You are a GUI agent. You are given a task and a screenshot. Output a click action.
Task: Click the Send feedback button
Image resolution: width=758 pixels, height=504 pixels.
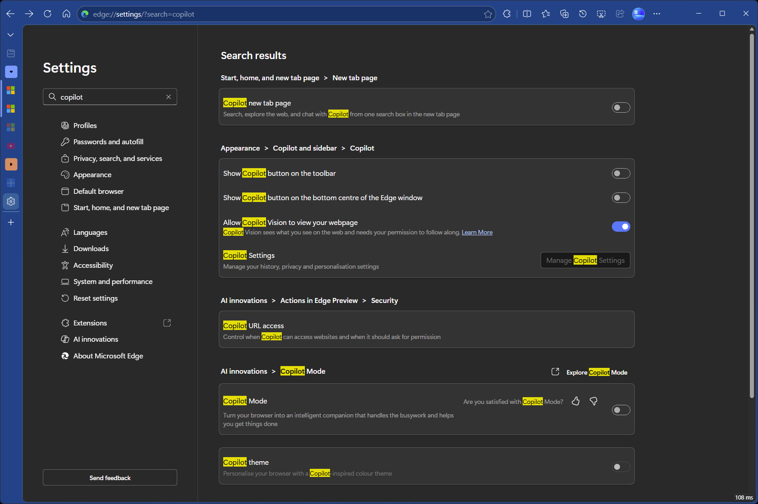(110, 478)
